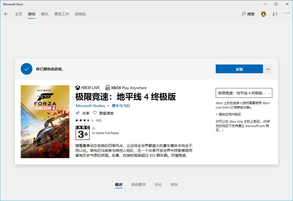293x201 pixels.
Task: View the 评论 tab
Action: coord(158,184)
